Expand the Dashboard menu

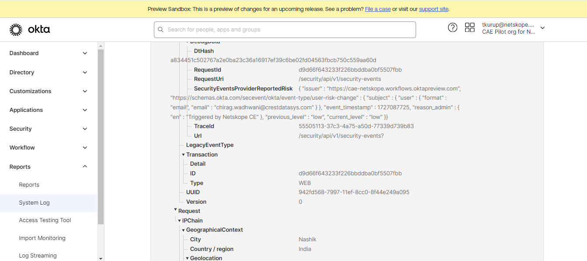coord(49,53)
